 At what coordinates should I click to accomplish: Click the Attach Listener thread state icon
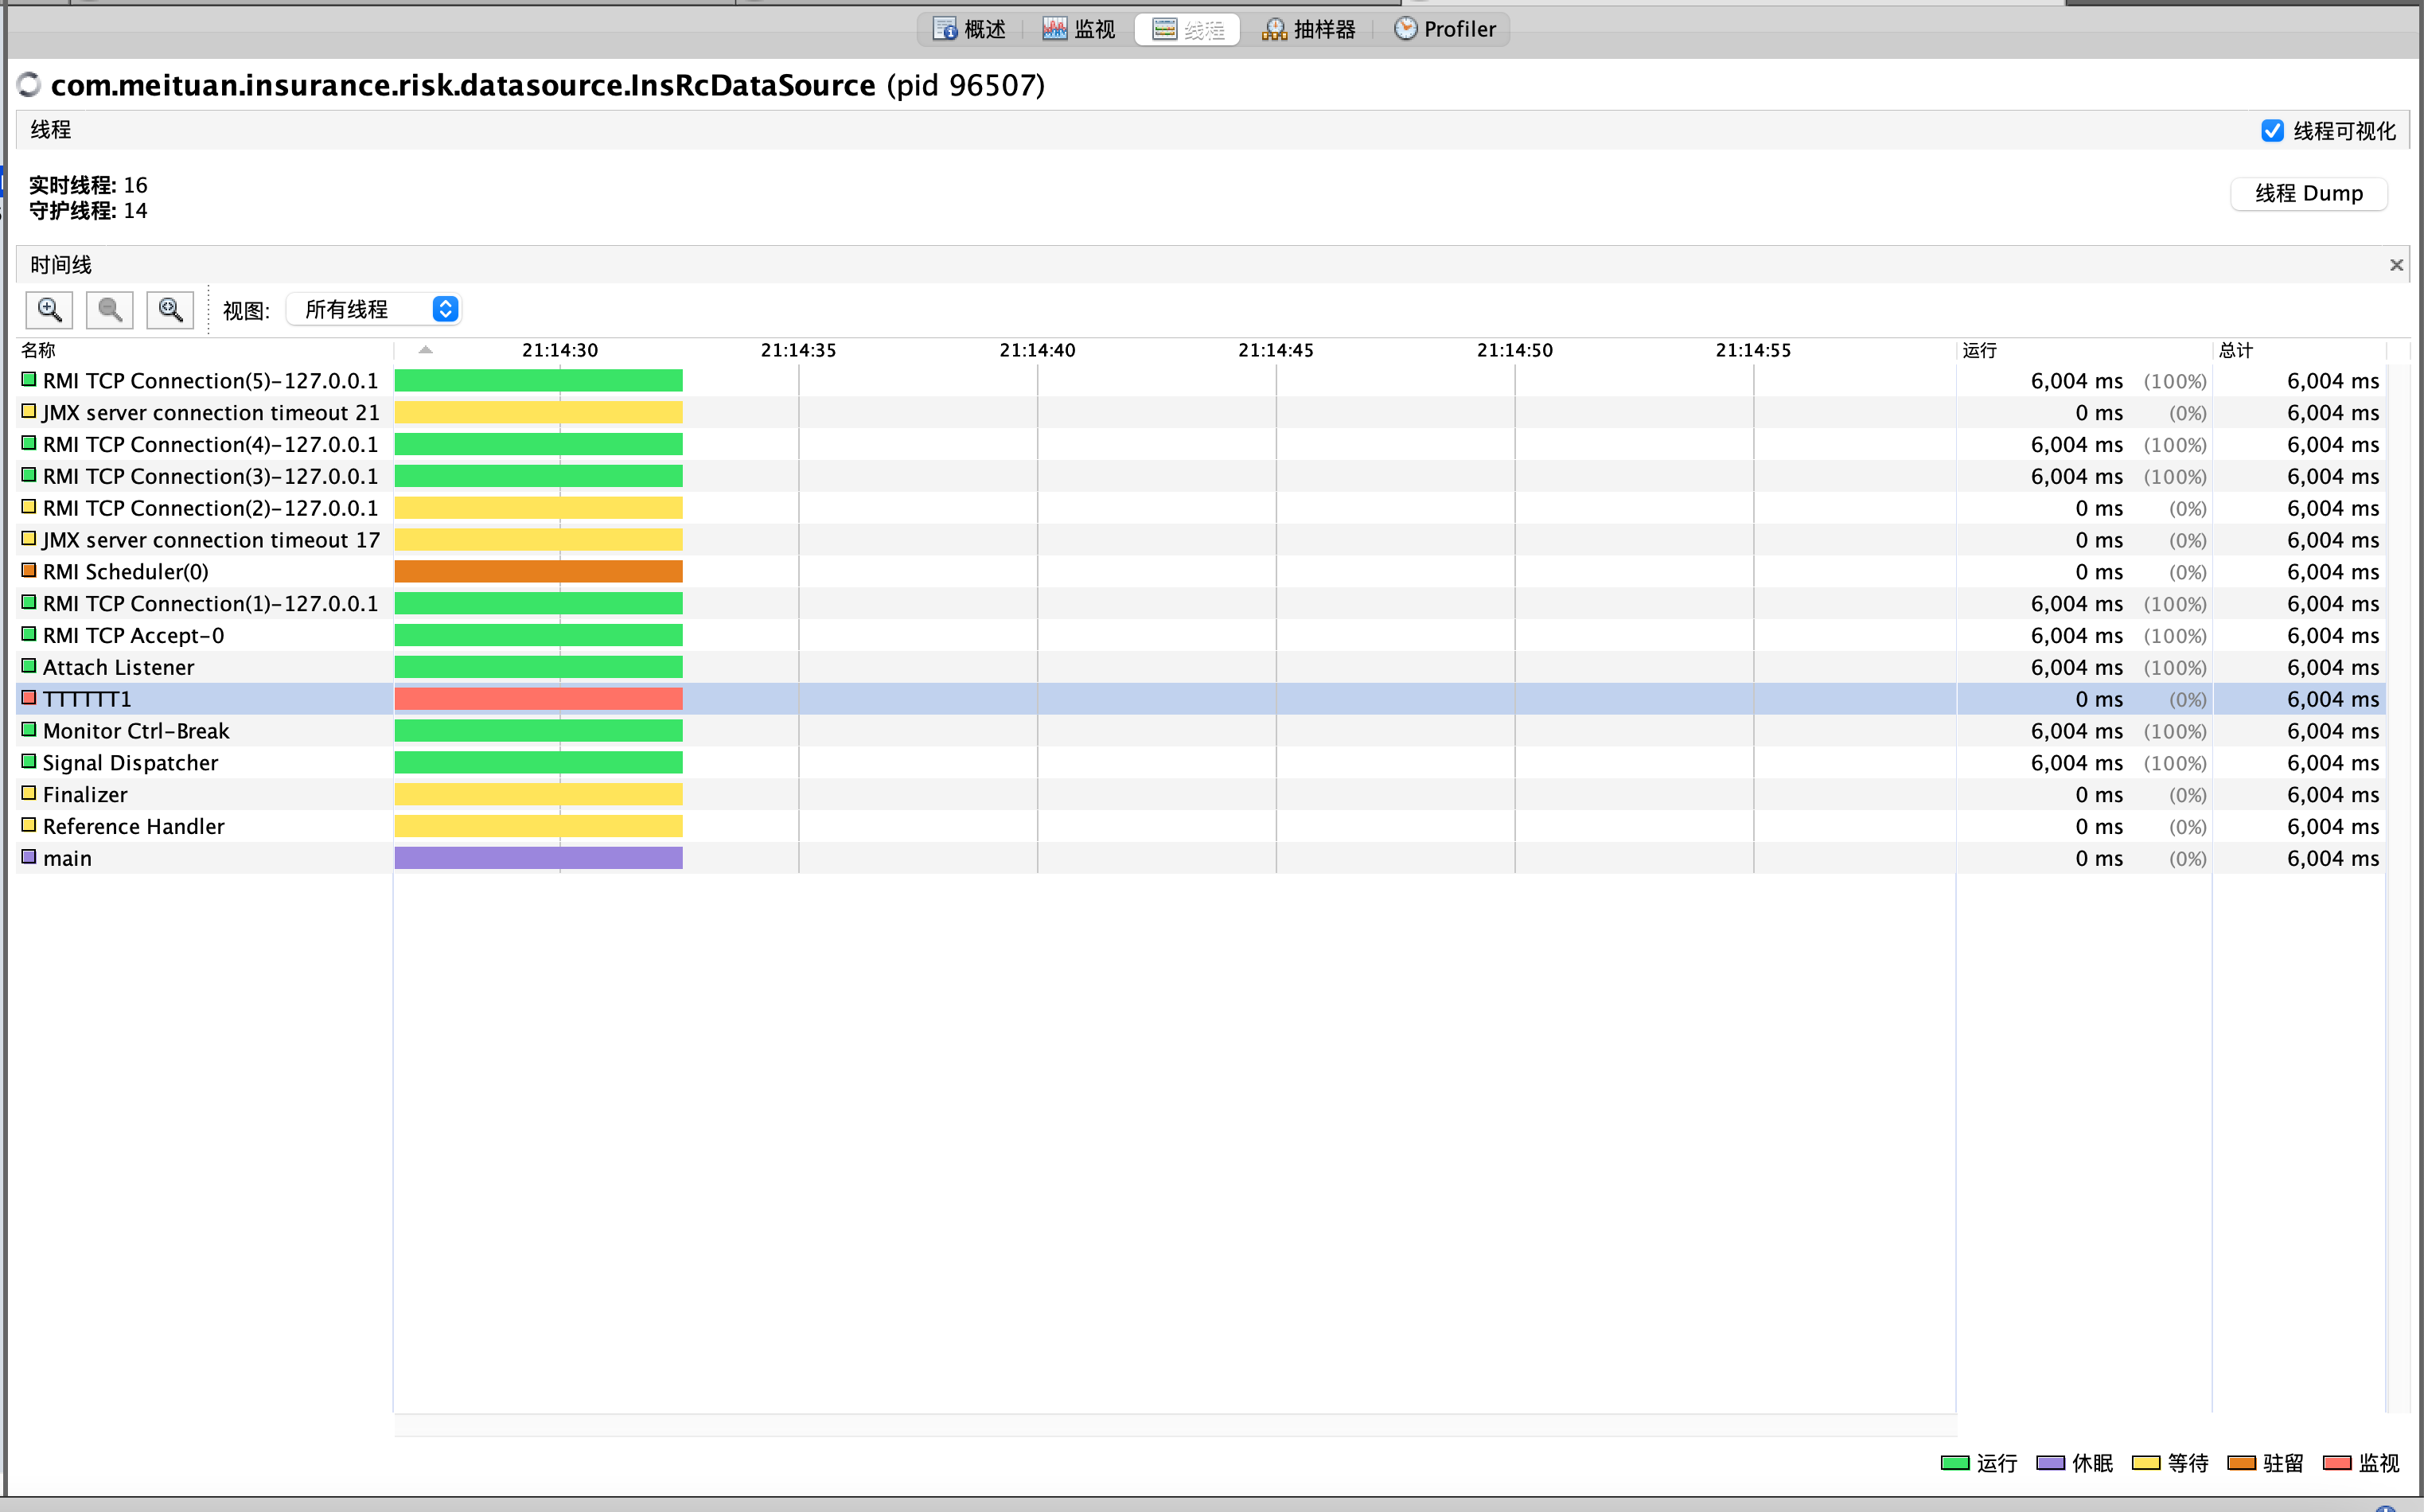(29, 666)
